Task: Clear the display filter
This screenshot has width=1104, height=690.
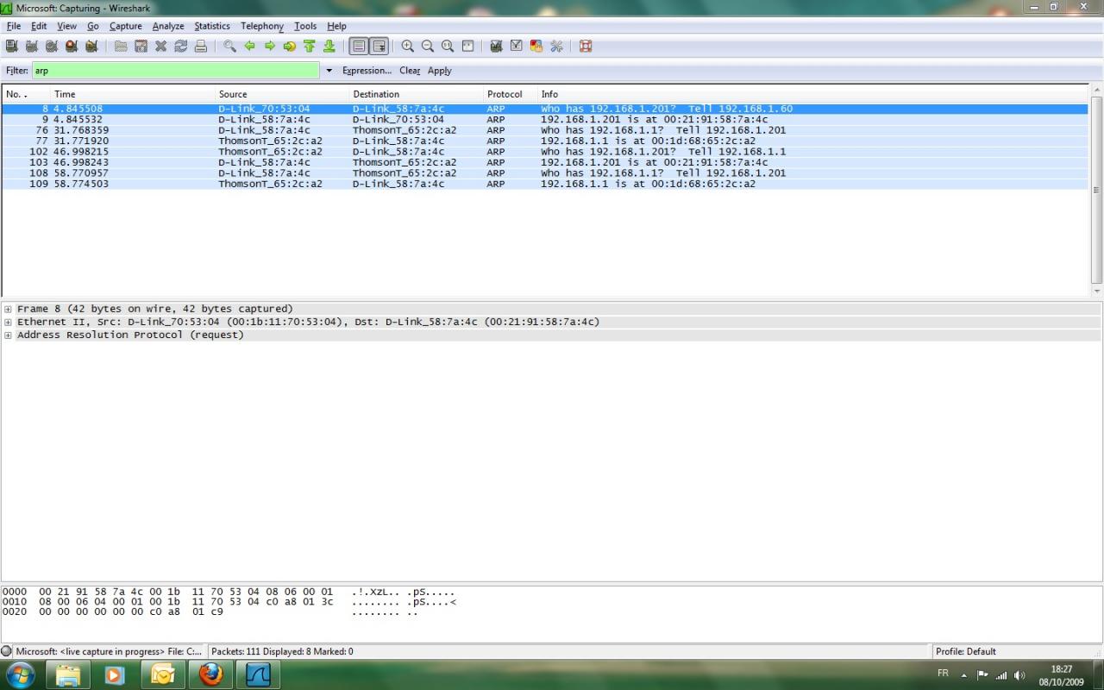Action: click(410, 71)
